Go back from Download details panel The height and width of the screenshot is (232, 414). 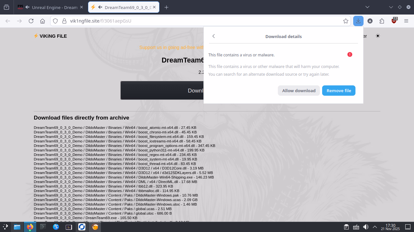point(213,36)
